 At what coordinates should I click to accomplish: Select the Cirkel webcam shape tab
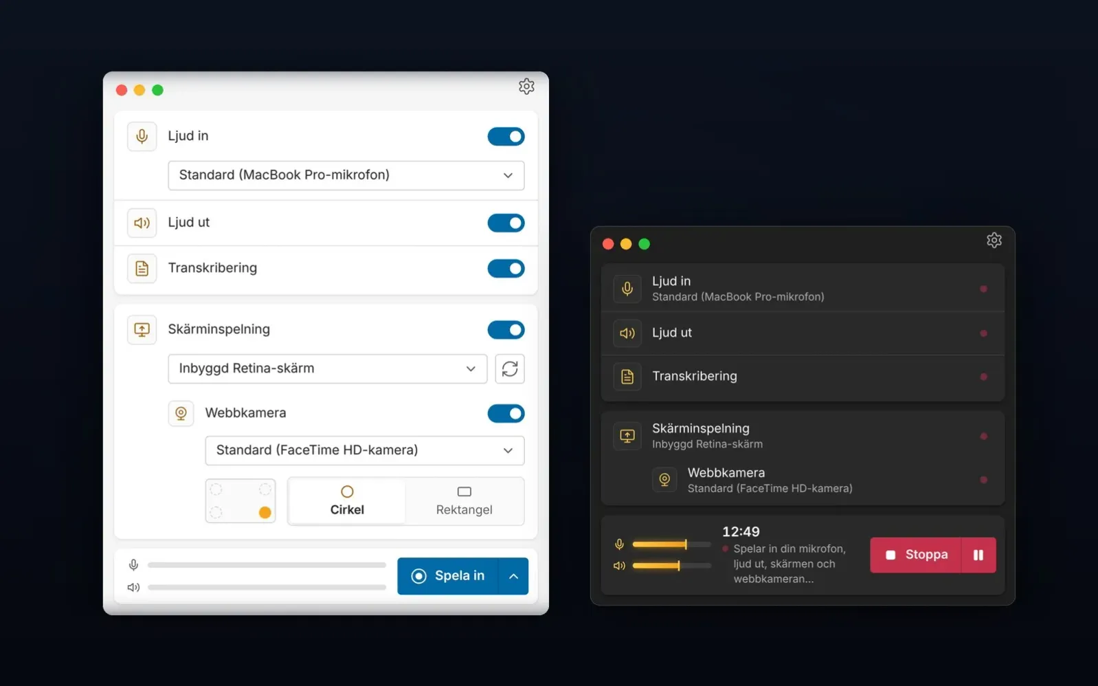click(347, 501)
